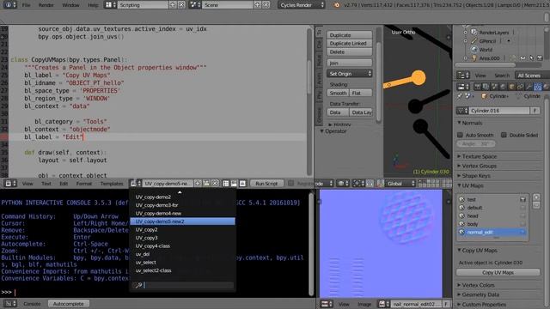The image size is (550, 309).
Task: Expand the Vertex Colors panel
Action: coord(459,285)
